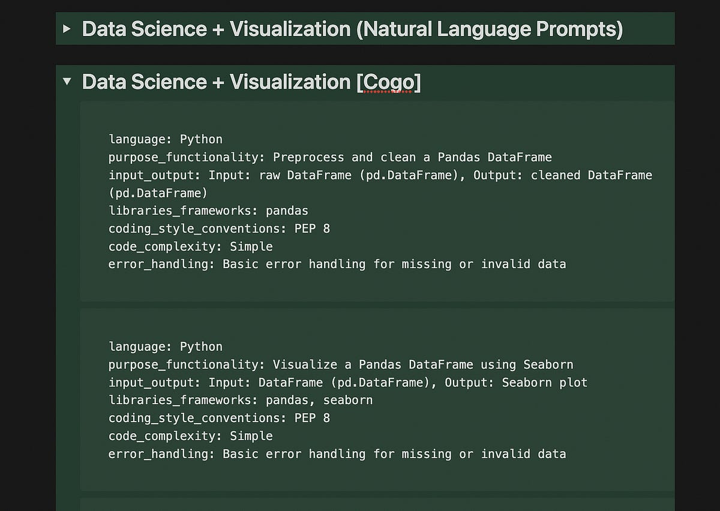This screenshot has width=720, height=511.
Task: Click 'language: Python' in the first code block
Action: click(166, 139)
